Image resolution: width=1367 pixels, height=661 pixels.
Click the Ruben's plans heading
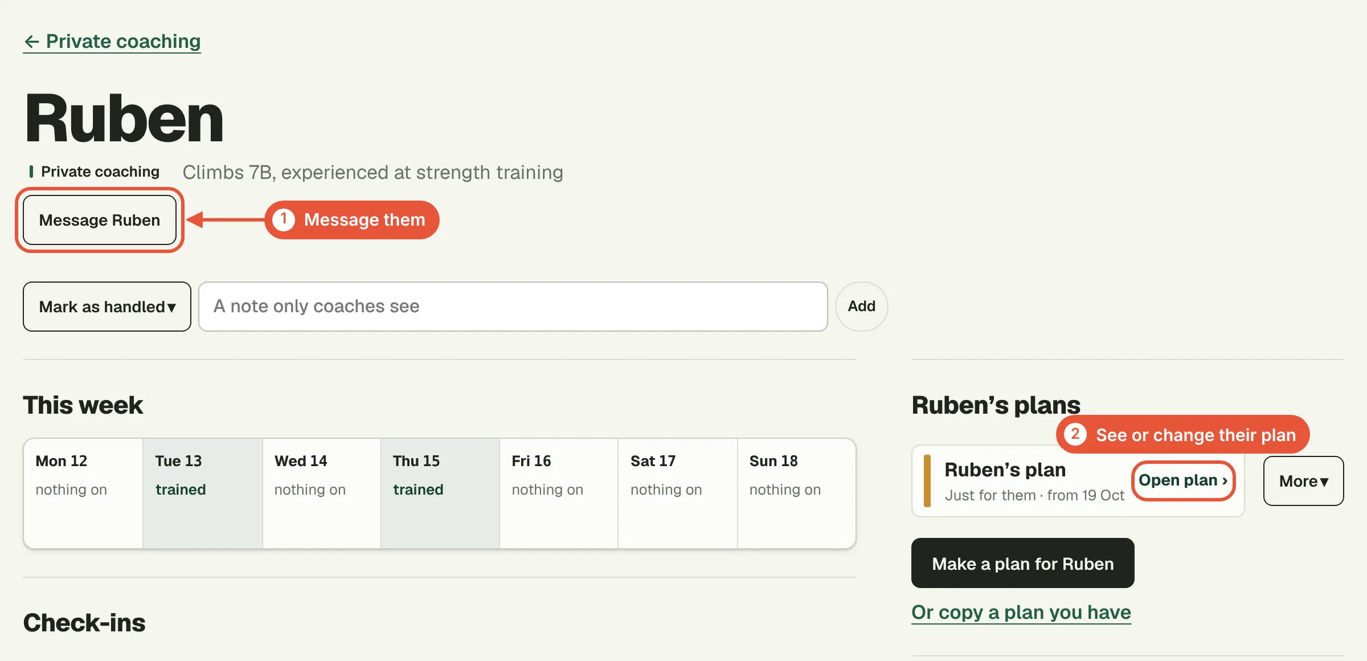click(996, 405)
